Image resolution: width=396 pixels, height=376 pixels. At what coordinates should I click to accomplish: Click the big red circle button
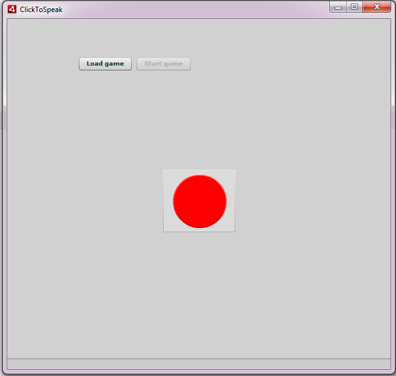199,201
